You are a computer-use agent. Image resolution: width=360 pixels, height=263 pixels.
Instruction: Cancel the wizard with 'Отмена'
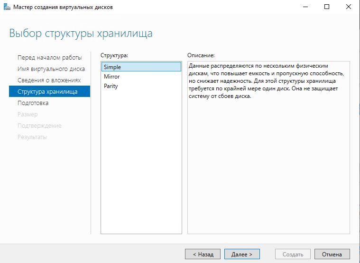click(x=332, y=254)
